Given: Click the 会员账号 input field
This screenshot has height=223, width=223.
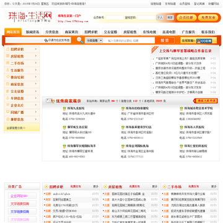Looking at the screenshot, I should coord(115,17).
